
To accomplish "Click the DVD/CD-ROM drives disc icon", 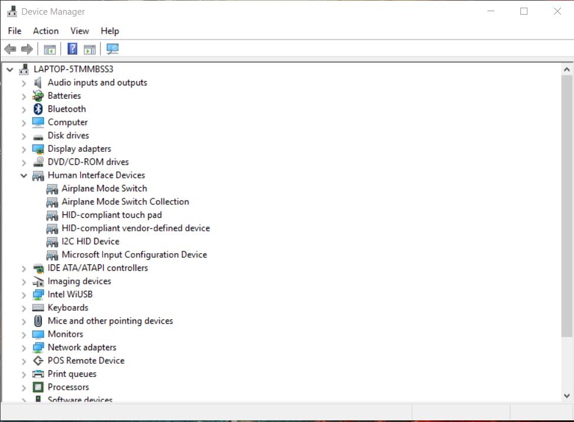I will (38, 162).
